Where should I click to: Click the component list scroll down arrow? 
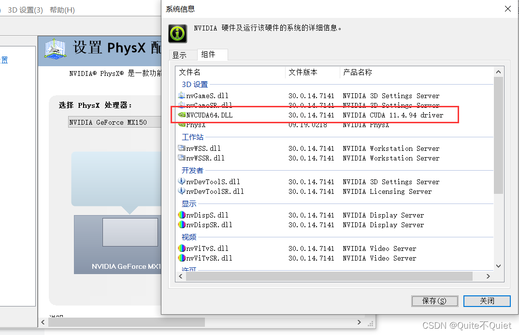[499, 266]
